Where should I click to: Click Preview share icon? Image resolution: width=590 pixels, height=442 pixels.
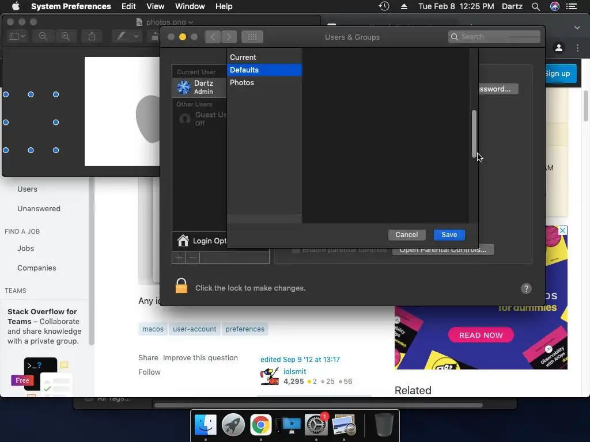click(x=92, y=36)
